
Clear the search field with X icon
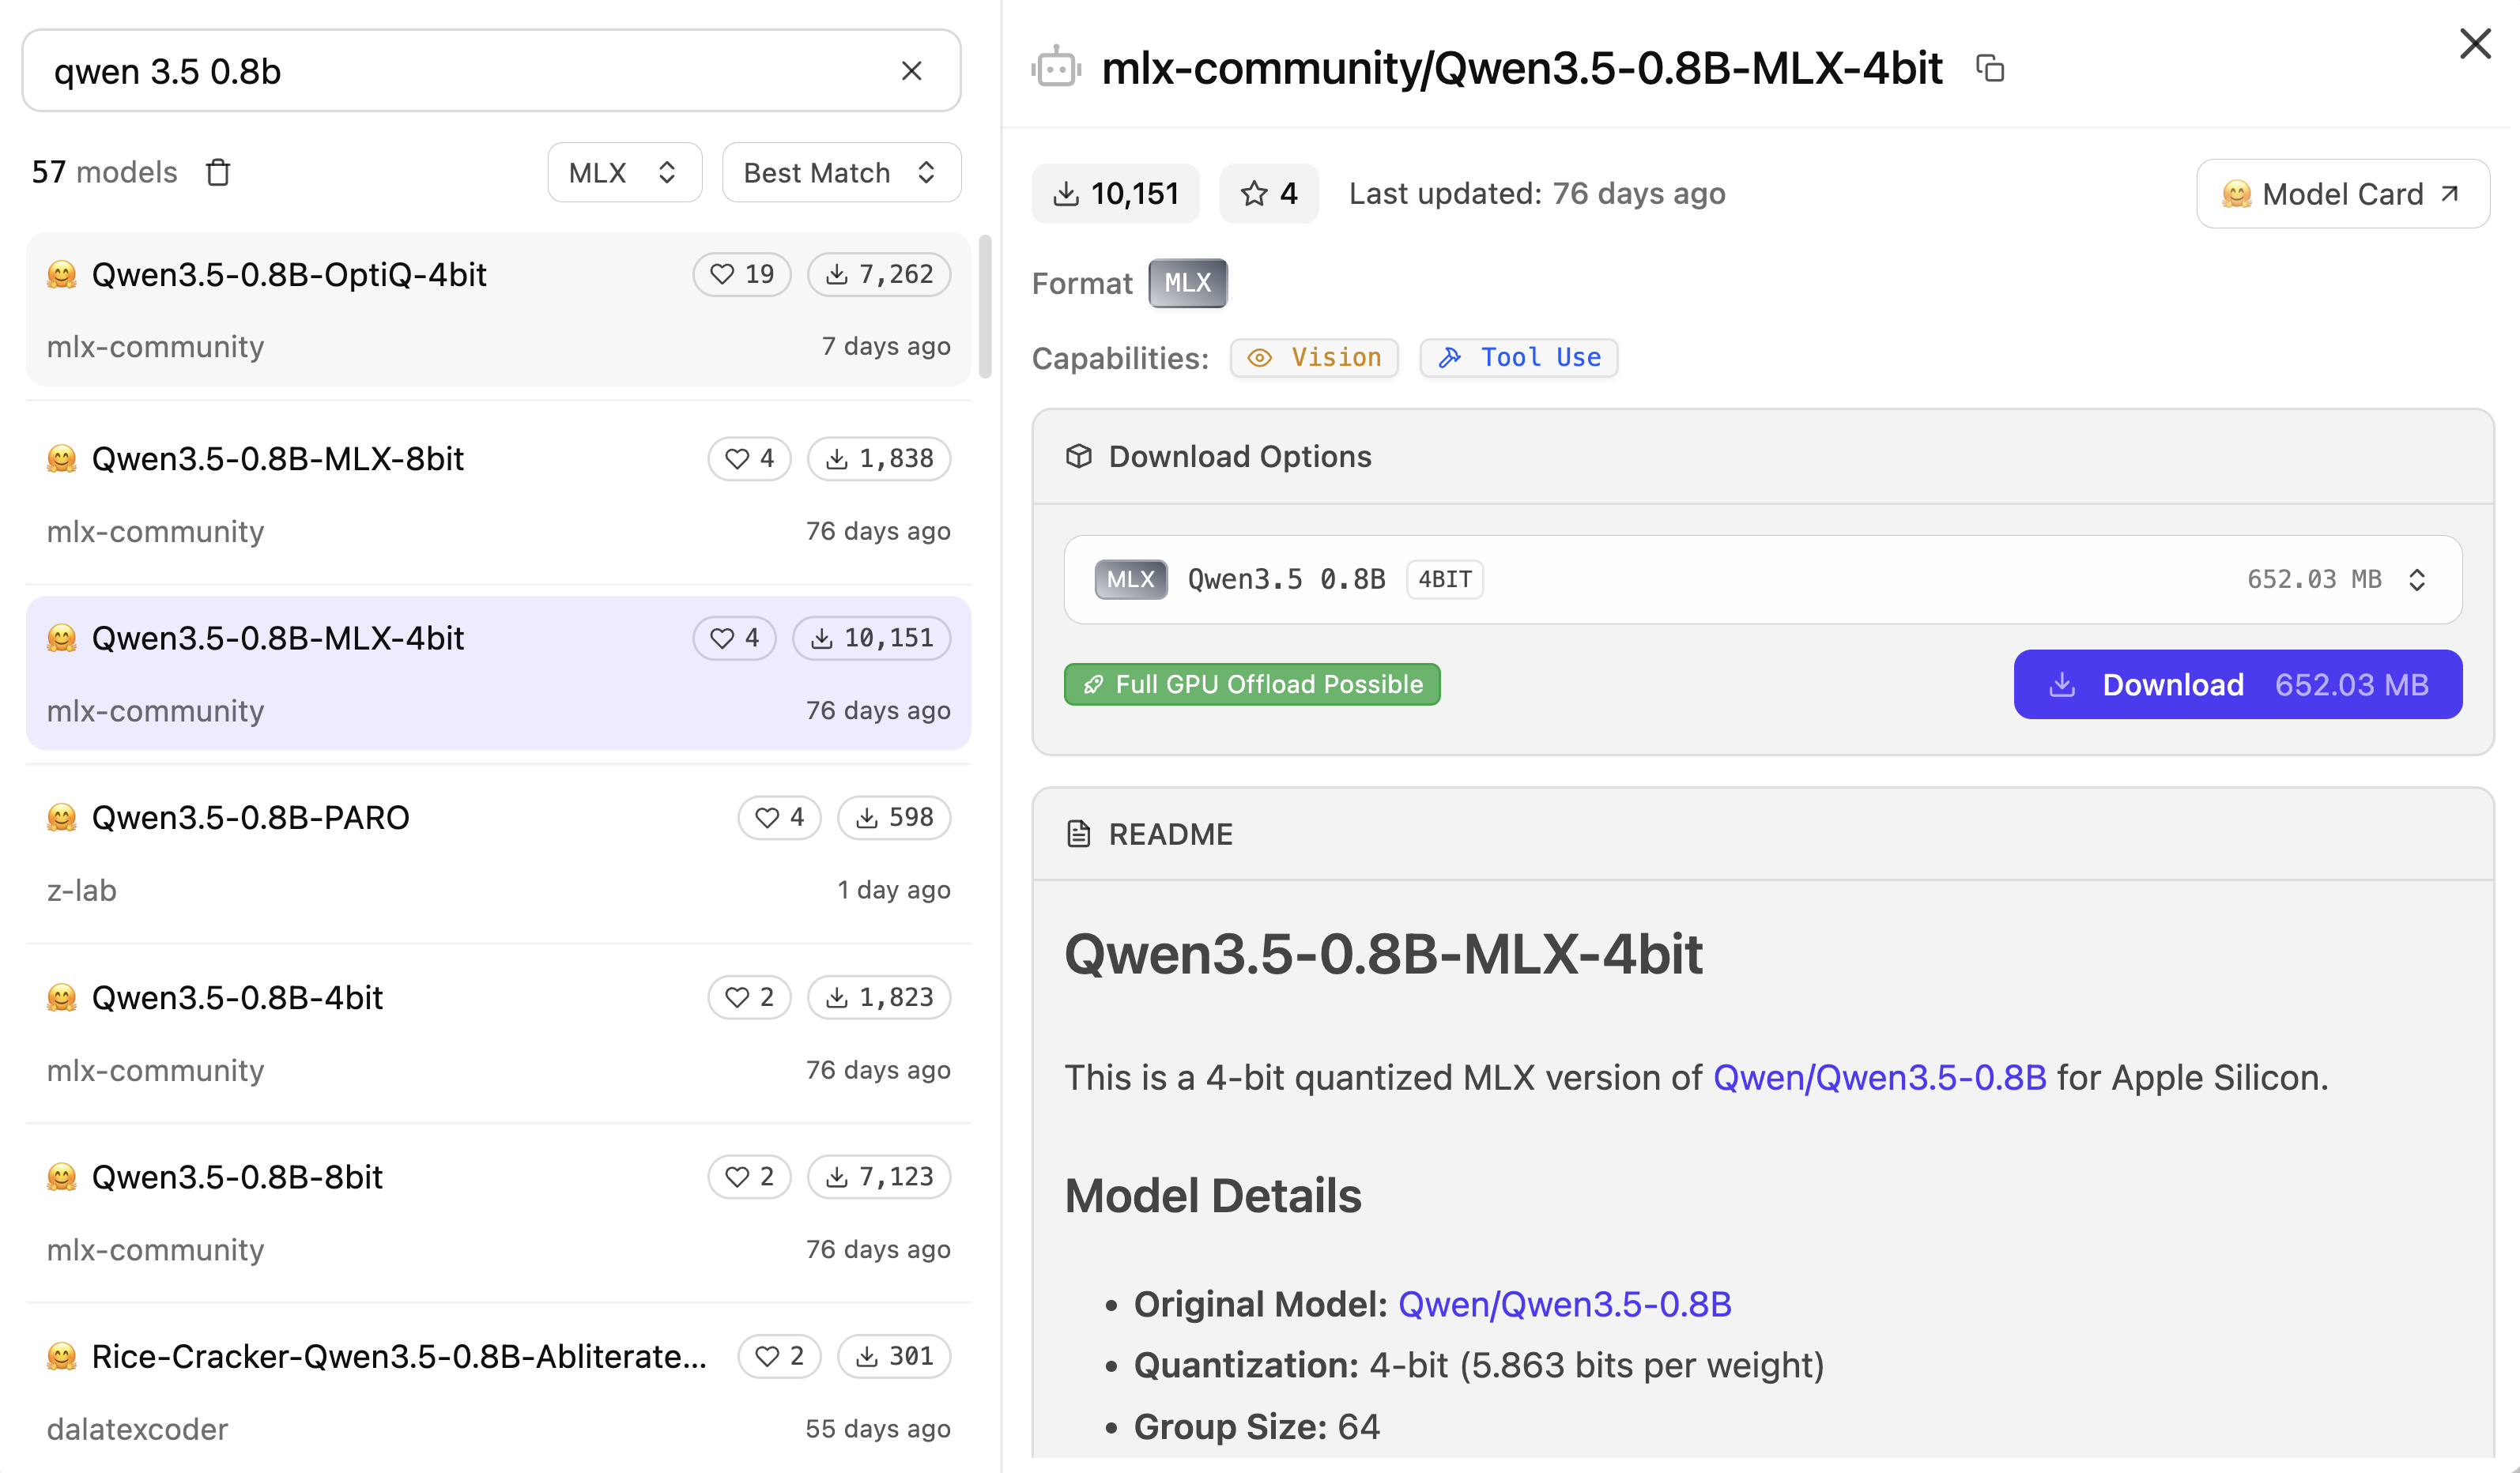(911, 71)
